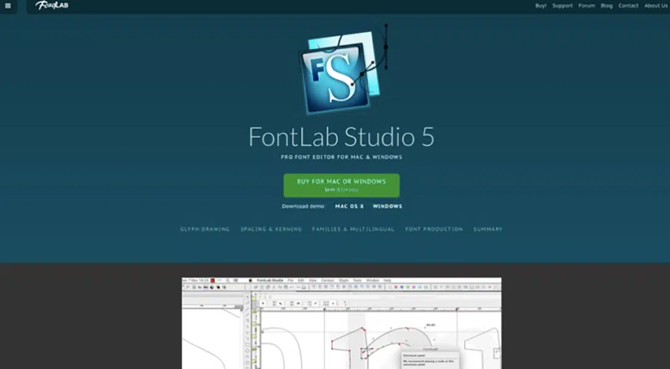Jump to the Glyph Drawing section
The width and height of the screenshot is (670, 369).
(205, 229)
